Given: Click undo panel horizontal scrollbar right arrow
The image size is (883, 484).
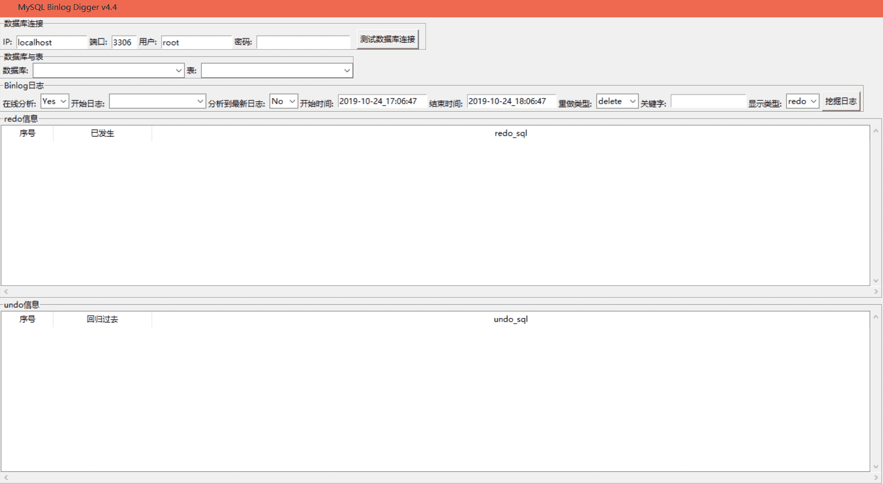Looking at the screenshot, I should tap(876, 478).
